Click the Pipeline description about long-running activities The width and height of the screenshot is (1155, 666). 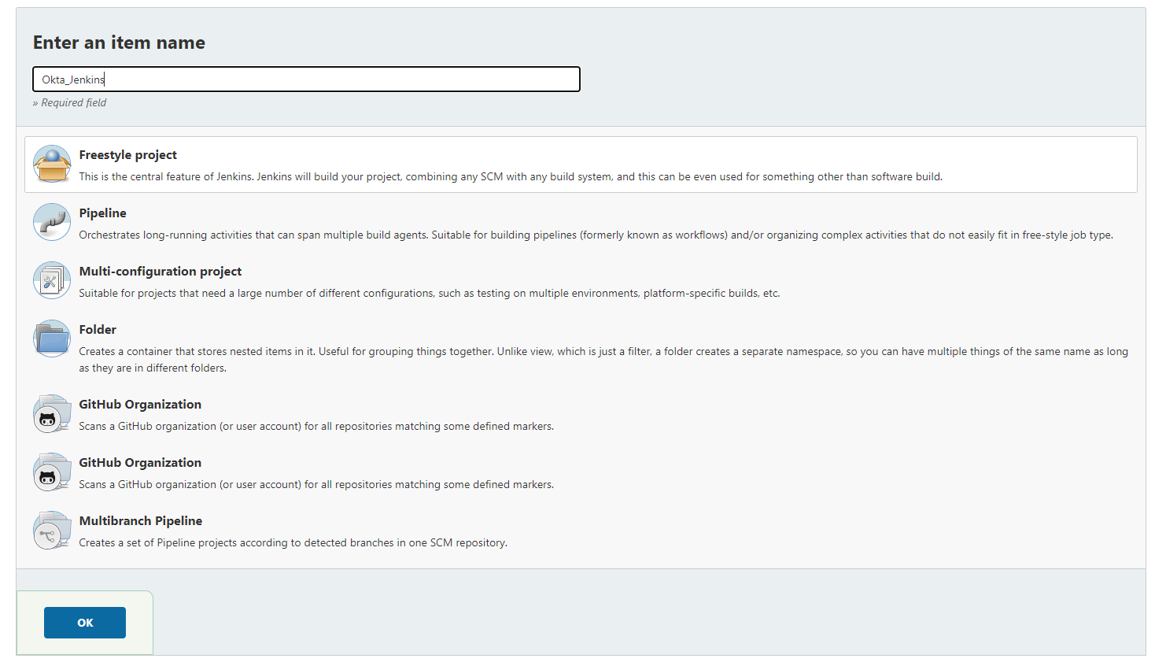click(x=596, y=235)
